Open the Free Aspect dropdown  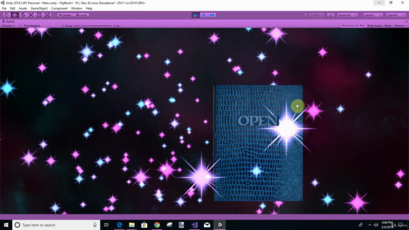[43, 26]
